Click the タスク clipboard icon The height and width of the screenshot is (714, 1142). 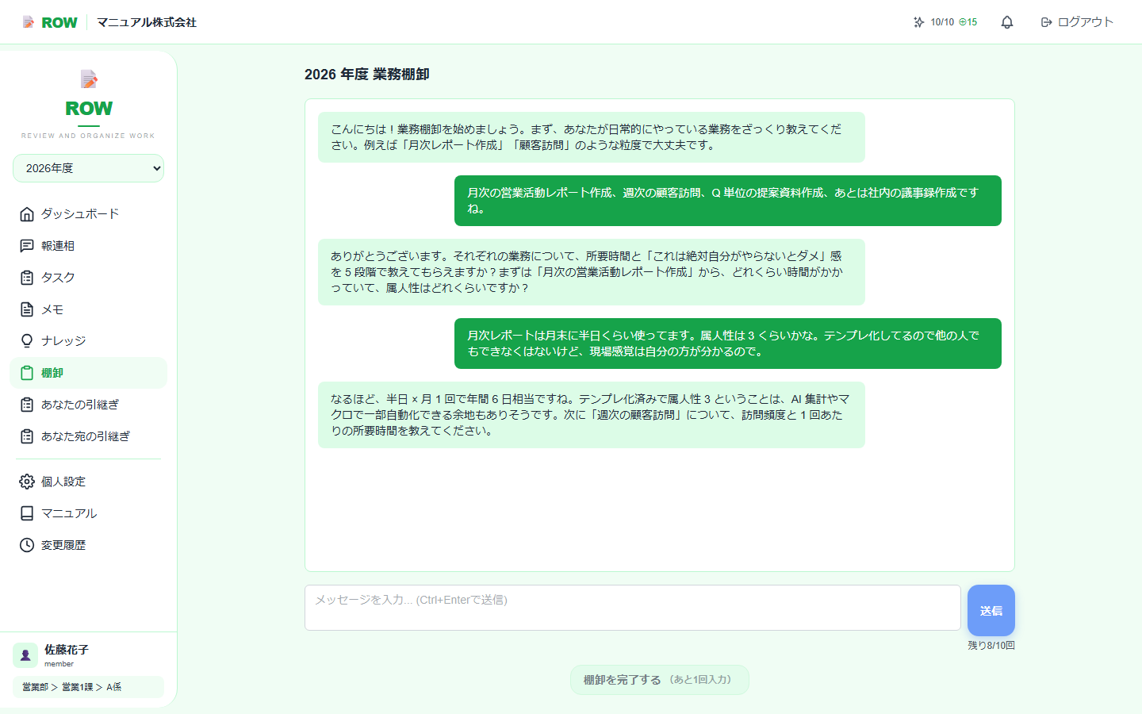pos(27,278)
